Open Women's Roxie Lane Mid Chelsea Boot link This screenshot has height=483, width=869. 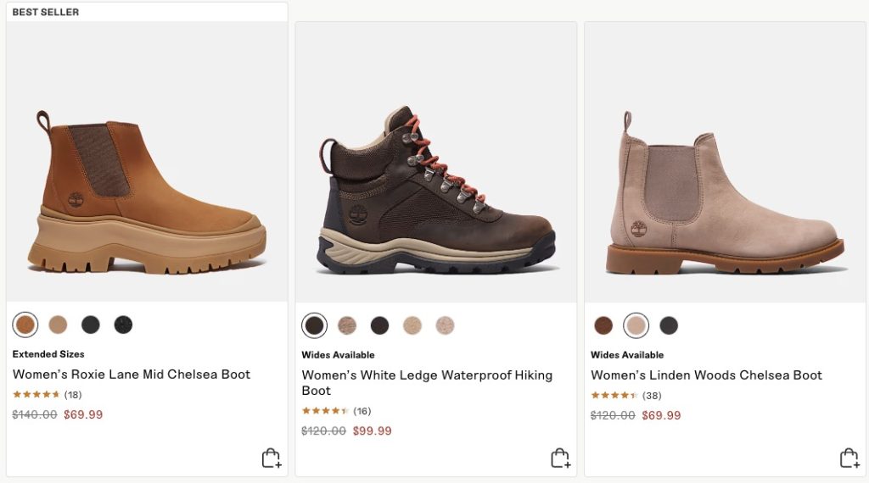point(132,375)
